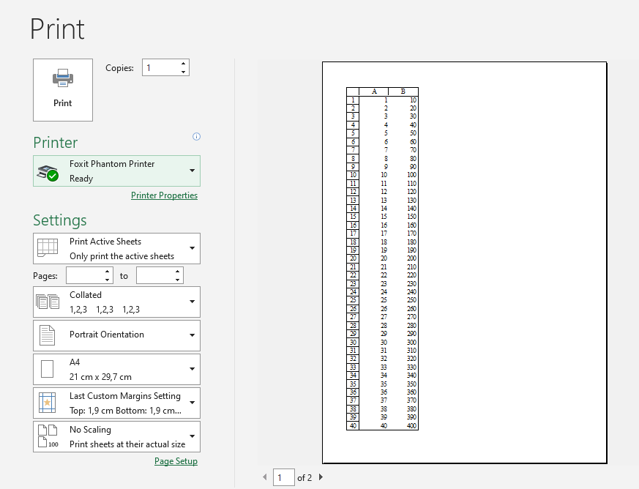Click the A4 paper size icon
Screen dimensions: 639x489
[47, 369]
